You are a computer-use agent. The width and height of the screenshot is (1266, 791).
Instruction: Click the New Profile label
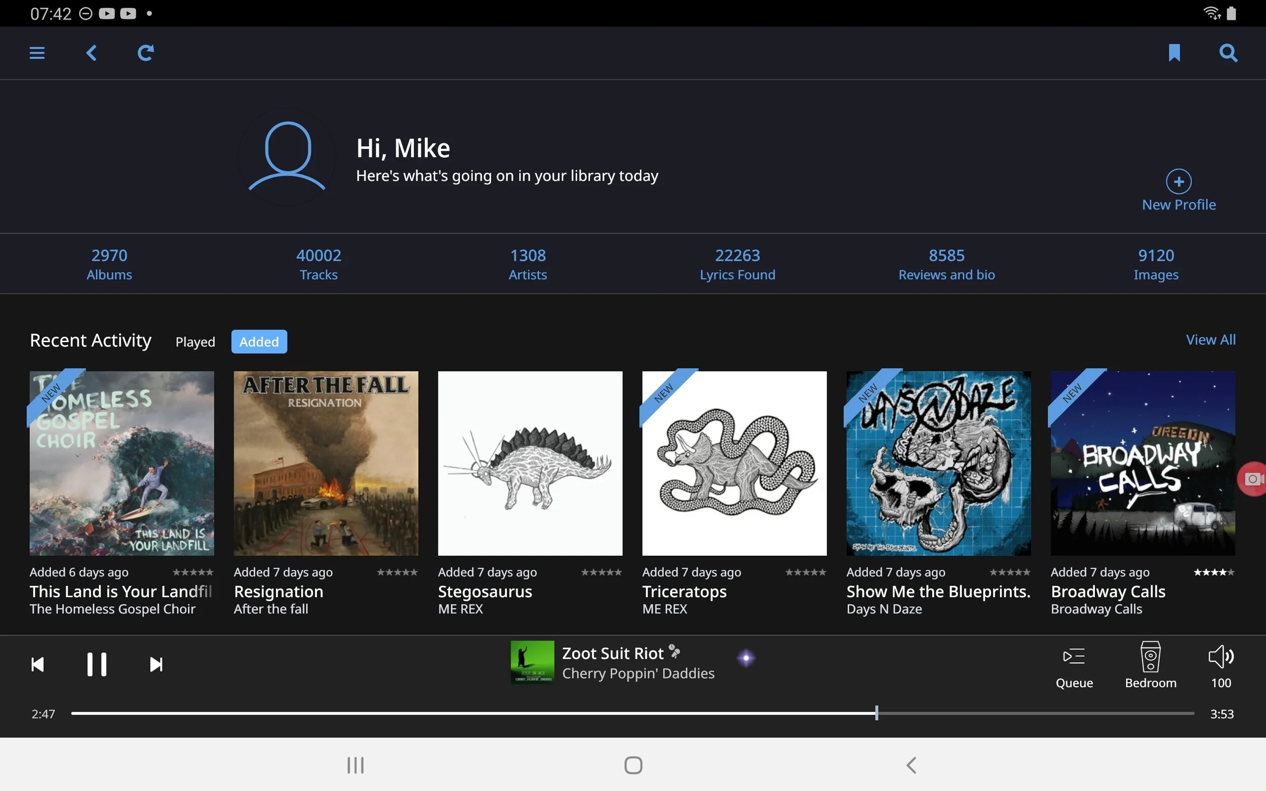point(1178,204)
